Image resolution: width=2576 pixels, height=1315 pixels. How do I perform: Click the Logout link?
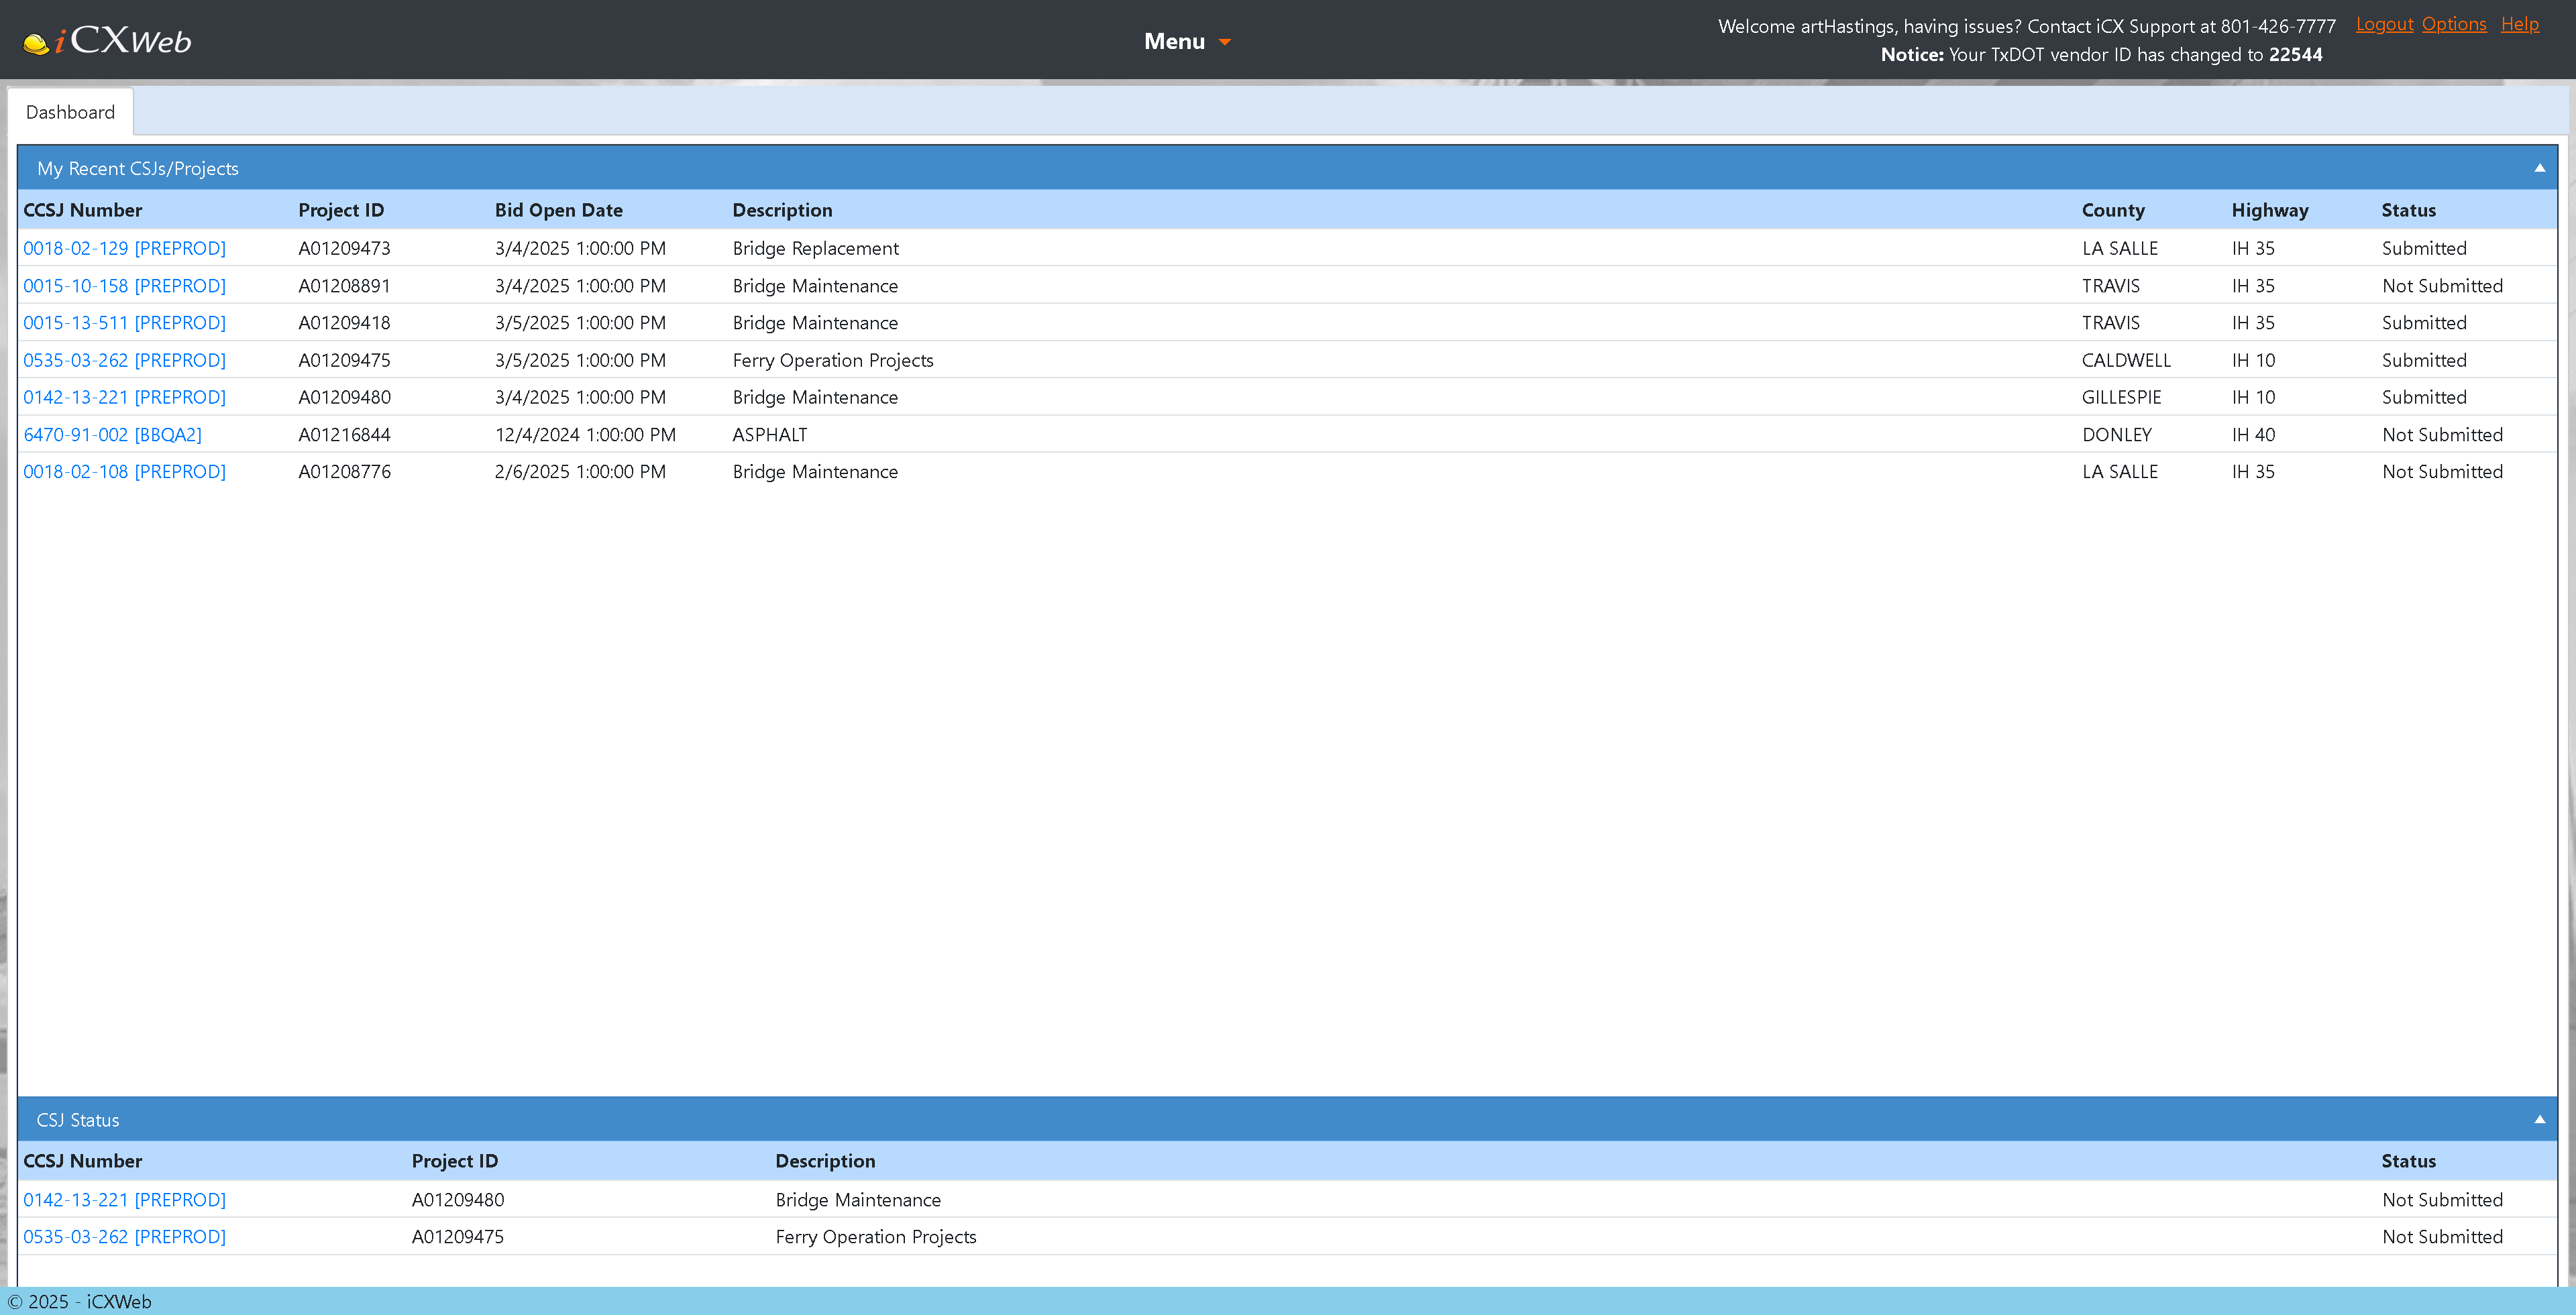(x=2384, y=24)
